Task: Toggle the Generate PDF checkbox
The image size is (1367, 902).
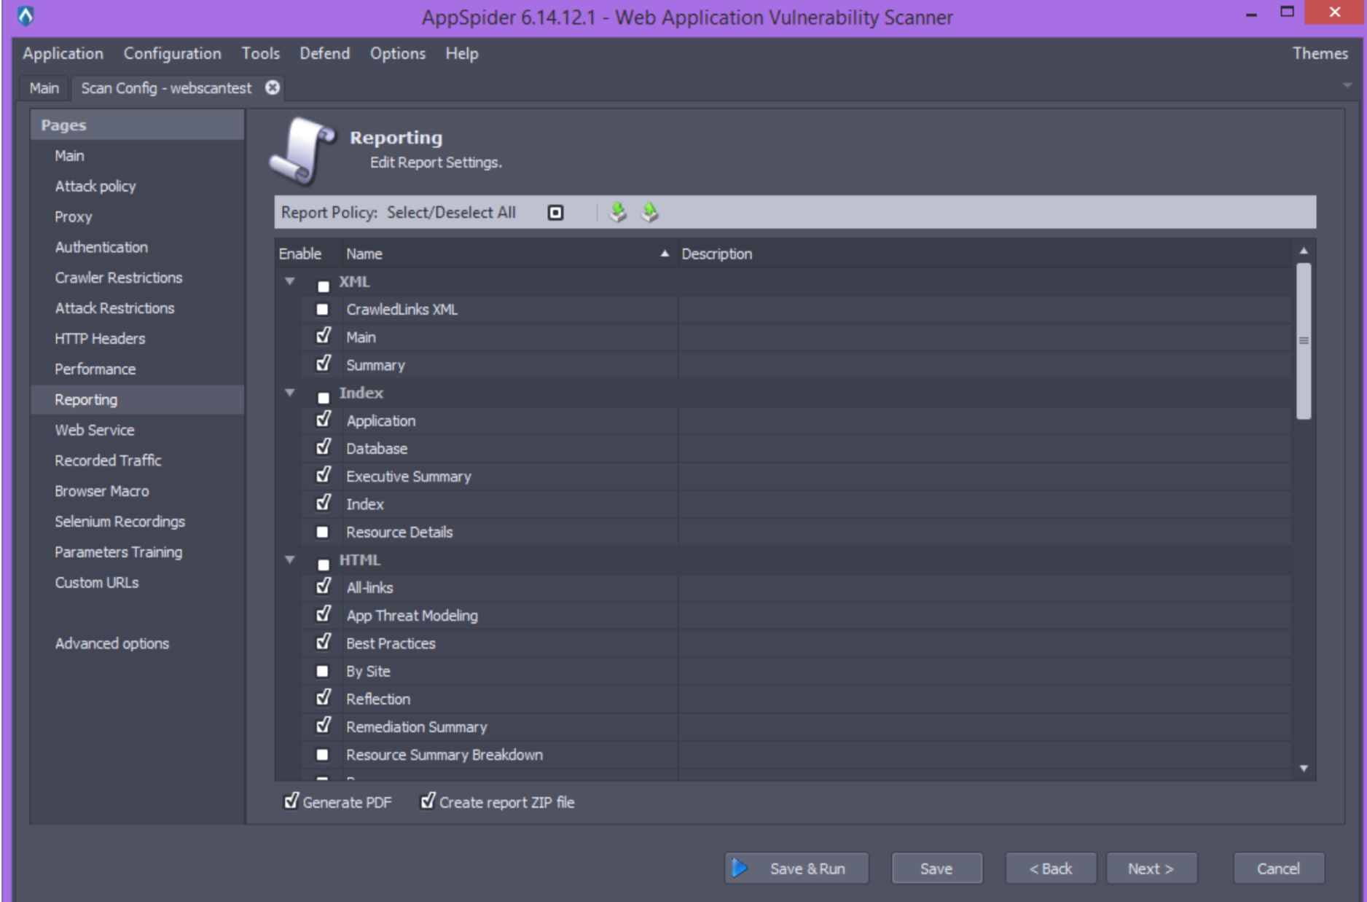Action: point(291,801)
